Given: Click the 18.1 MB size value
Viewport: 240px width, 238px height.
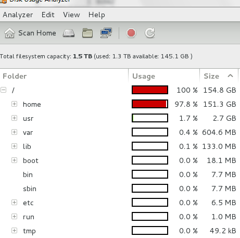Looking at the screenshot, I should 221,160.
